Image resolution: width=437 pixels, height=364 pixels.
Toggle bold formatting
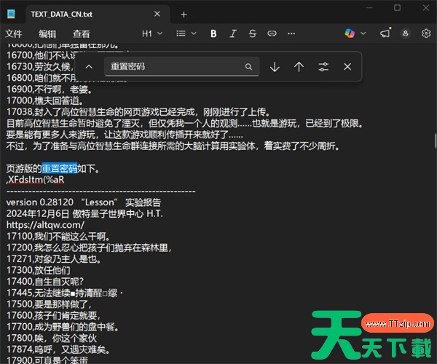pos(213,33)
